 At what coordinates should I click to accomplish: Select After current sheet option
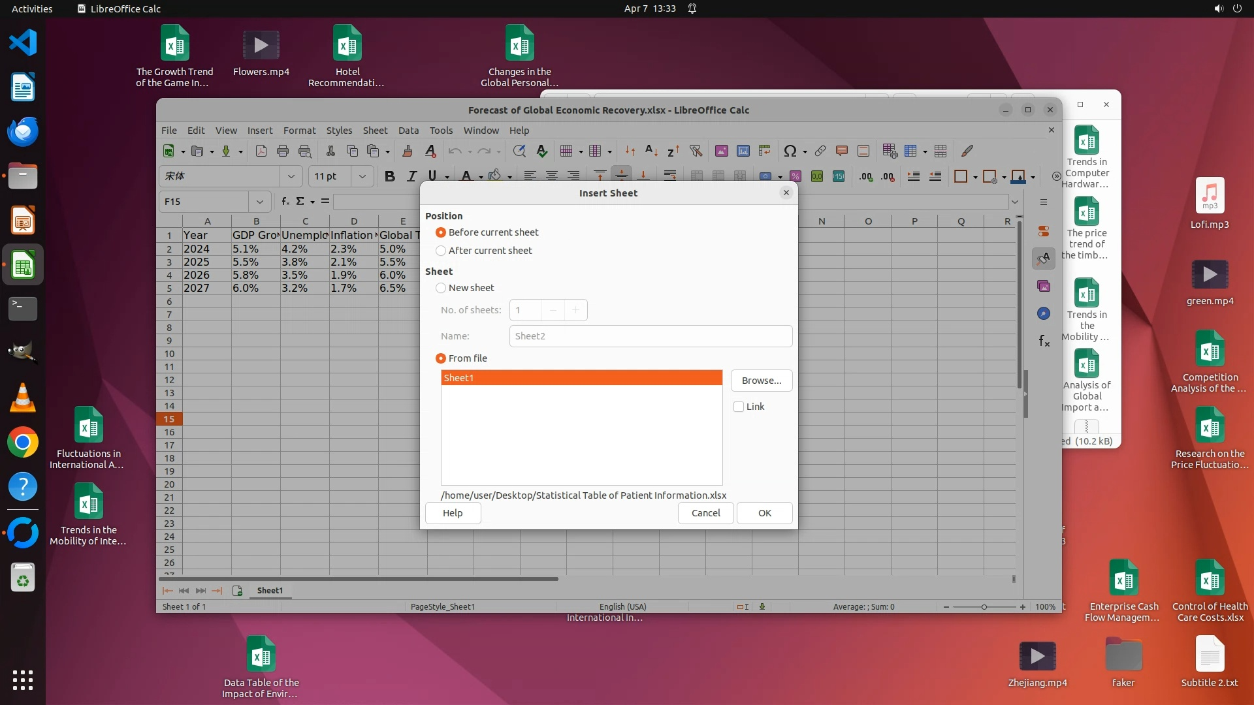pyautogui.click(x=441, y=251)
